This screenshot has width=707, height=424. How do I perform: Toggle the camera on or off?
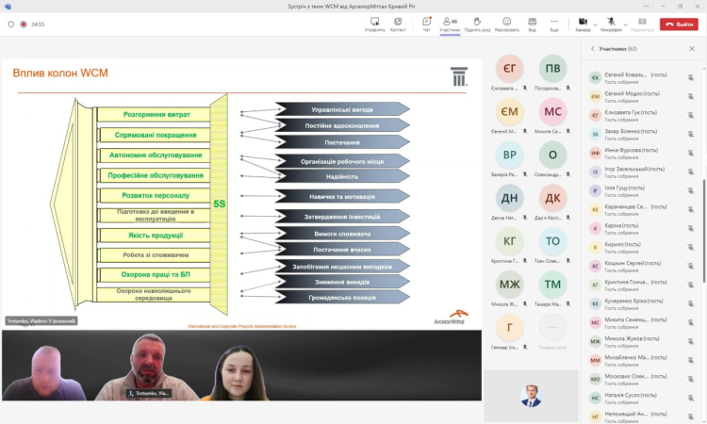coord(582,22)
